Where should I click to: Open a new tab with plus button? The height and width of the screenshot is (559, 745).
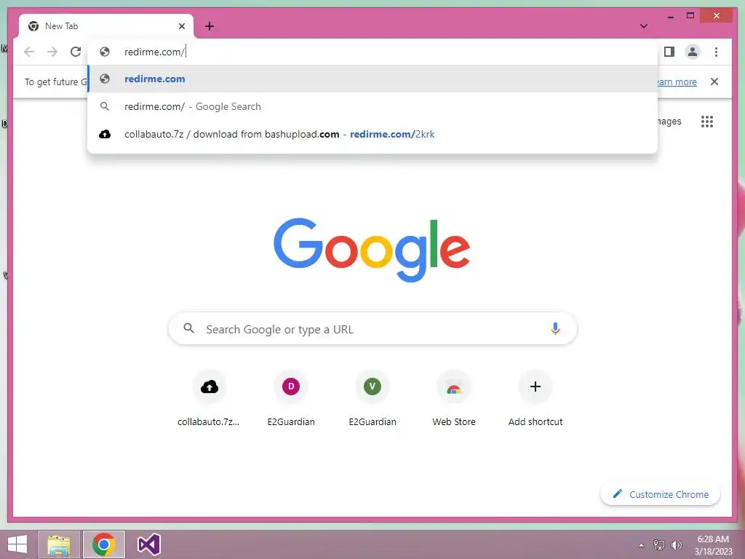210,26
